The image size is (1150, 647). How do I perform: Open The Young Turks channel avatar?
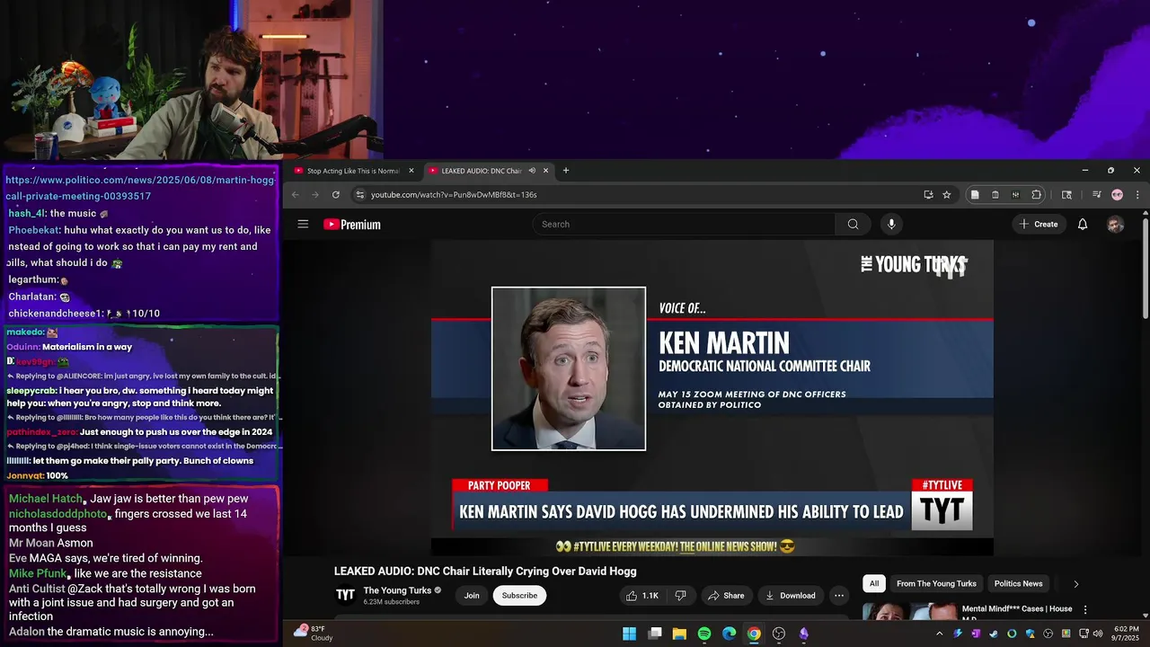pos(345,595)
